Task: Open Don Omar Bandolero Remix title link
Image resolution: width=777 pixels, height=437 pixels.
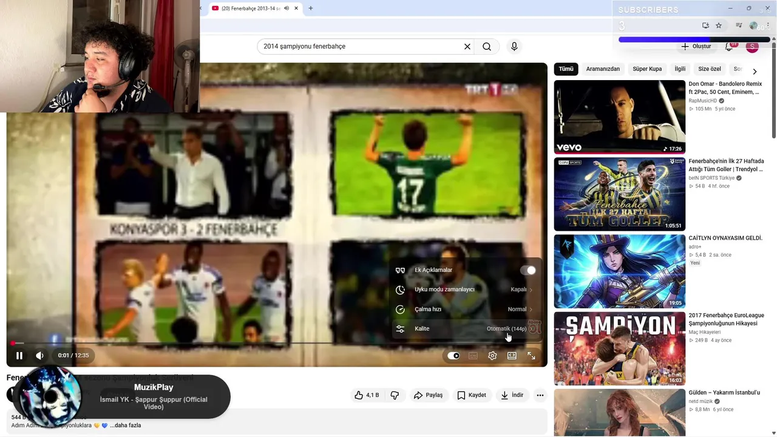Action: coord(725,88)
